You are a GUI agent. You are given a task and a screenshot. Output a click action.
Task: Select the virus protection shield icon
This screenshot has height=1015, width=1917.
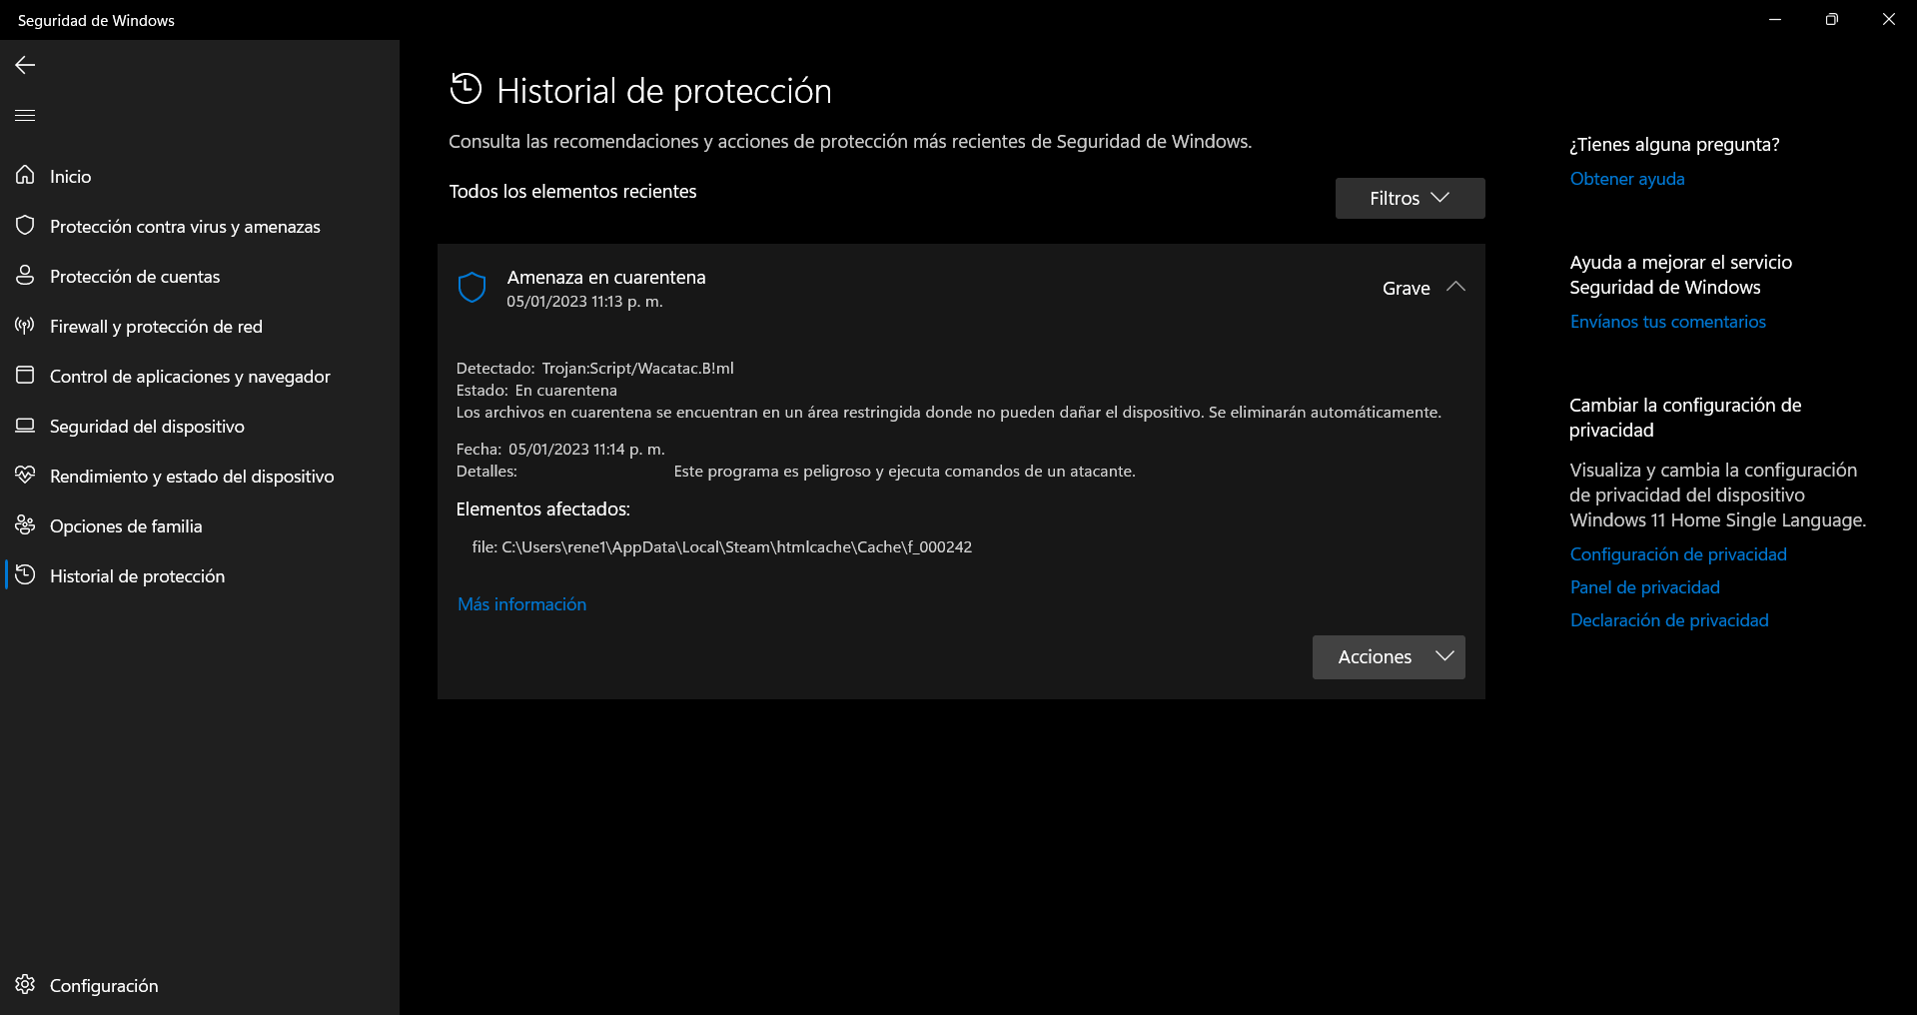(25, 225)
